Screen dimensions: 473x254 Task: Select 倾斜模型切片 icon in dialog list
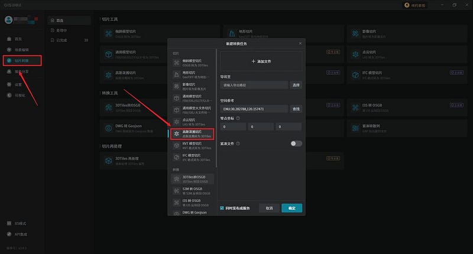[x=176, y=63]
